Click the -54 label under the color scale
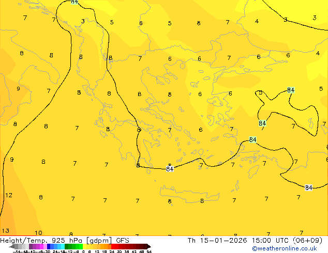 (17, 251)
